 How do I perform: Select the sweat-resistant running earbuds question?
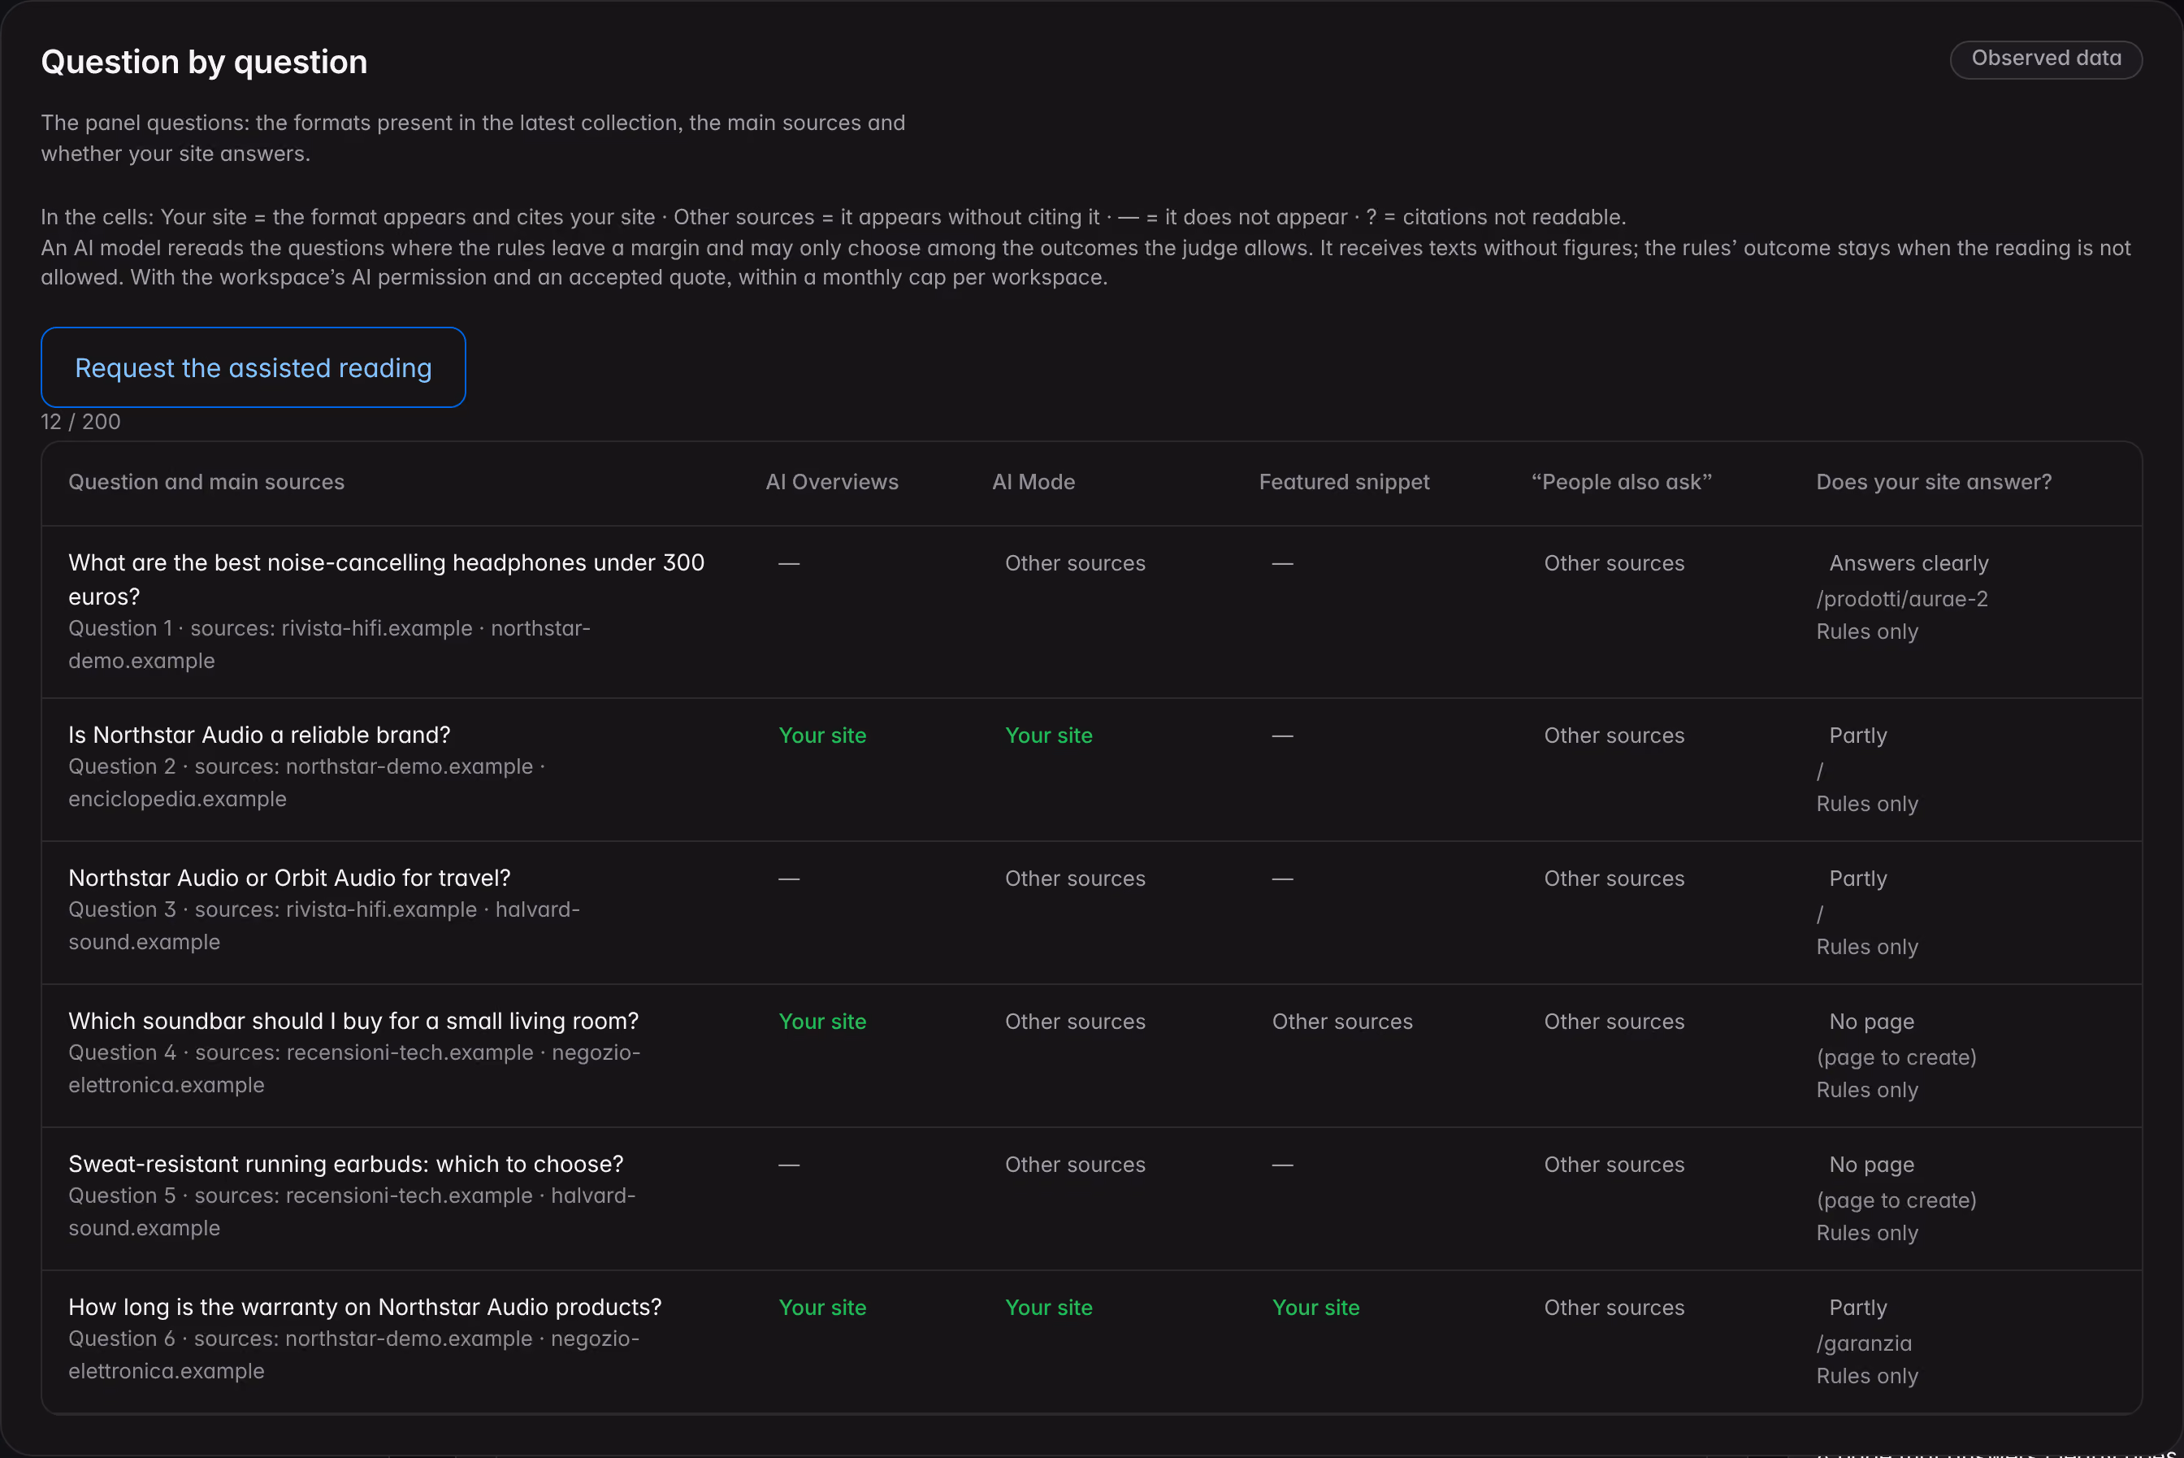[x=346, y=1164]
